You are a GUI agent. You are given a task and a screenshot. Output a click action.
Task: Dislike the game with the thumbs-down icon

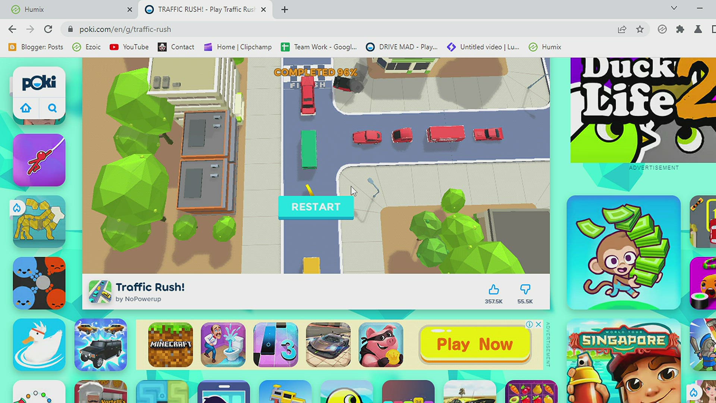click(525, 290)
